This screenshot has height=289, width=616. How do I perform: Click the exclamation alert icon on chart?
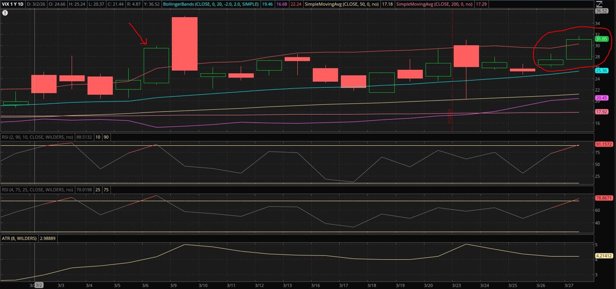5,13
